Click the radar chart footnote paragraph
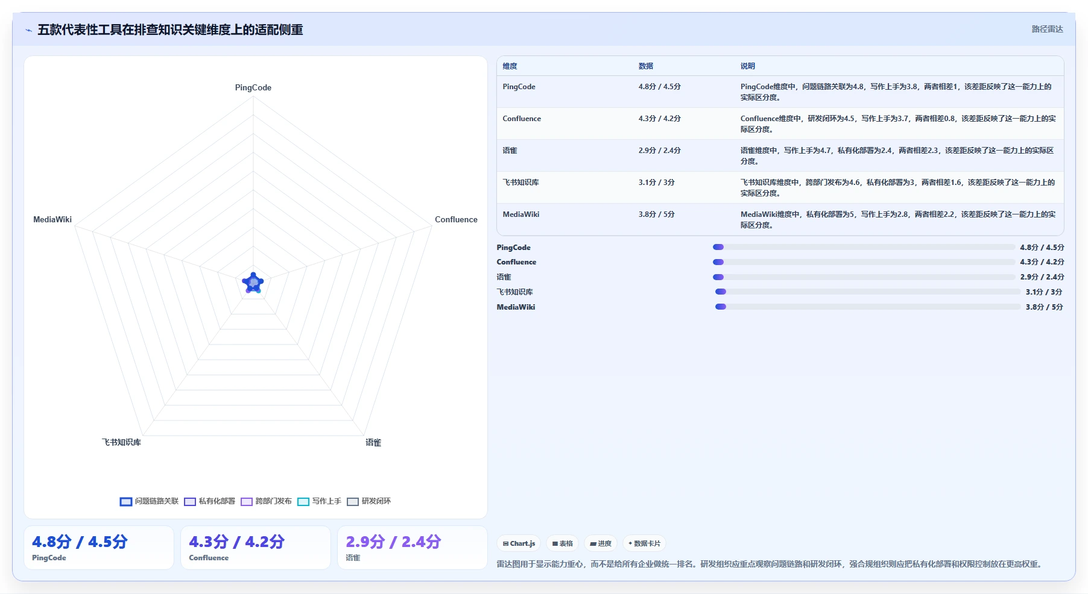This screenshot has height=594, width=1088. tap(770, 564)
